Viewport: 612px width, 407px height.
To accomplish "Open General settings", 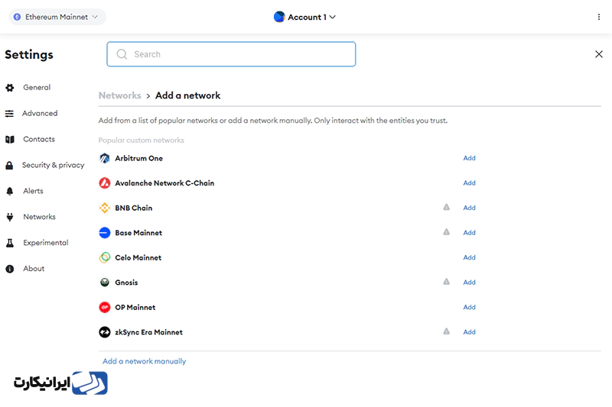I will click(37, 87).
